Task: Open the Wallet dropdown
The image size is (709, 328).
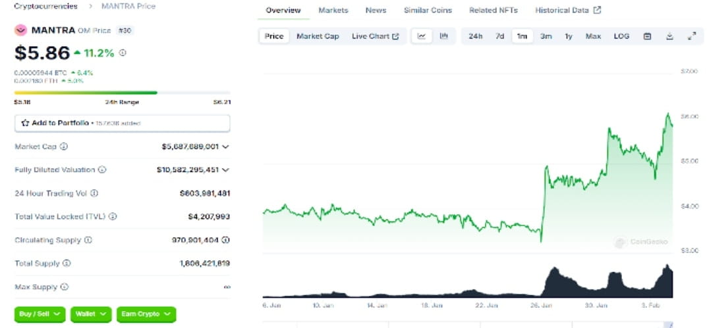Action: (91, 314)
